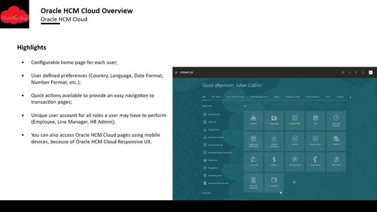
Task: Open the Time and Absences tile
Action: (x=336, y=120)
